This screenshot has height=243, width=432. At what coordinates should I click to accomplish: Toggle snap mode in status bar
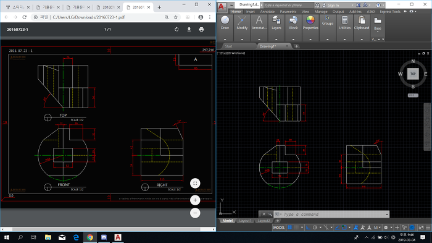296,228
